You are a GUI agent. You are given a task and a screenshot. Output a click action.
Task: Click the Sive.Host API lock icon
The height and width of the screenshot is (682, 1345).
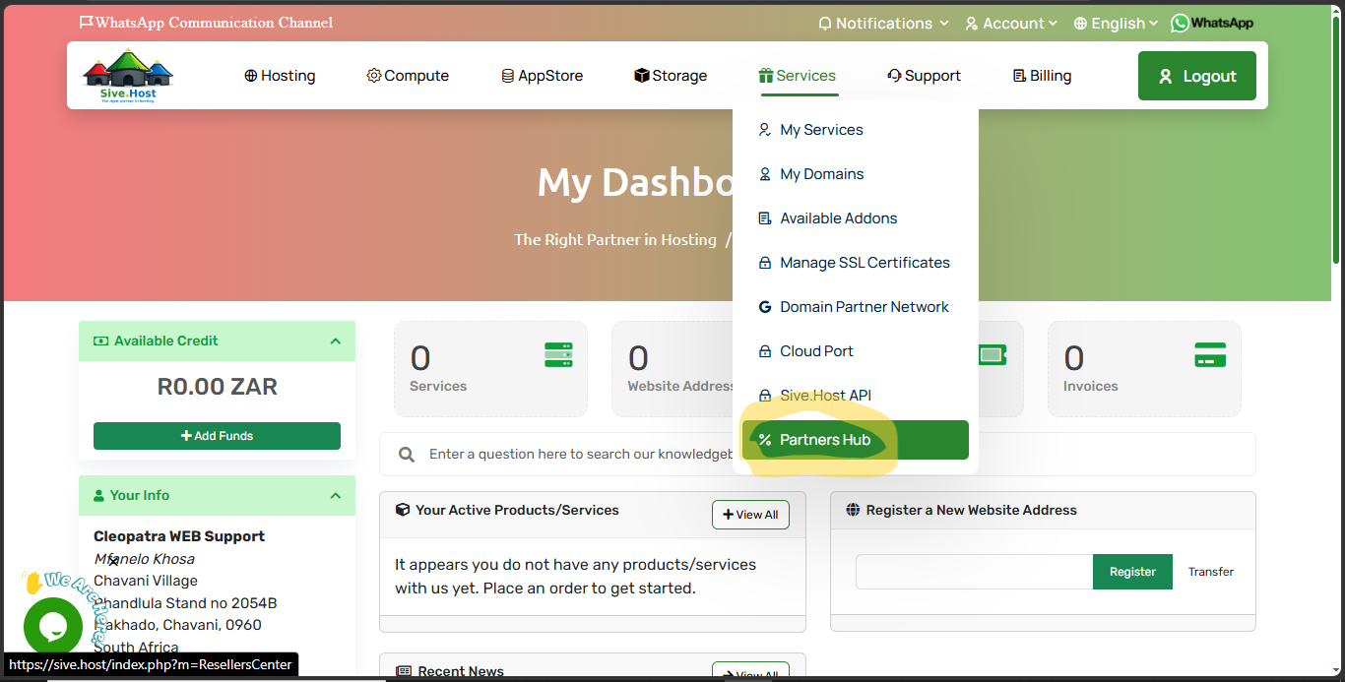[x=764, y=396]
